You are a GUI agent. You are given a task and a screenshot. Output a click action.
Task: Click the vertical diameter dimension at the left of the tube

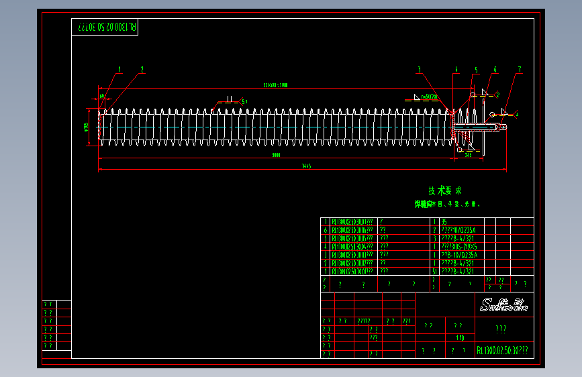(x=86, y=127)
